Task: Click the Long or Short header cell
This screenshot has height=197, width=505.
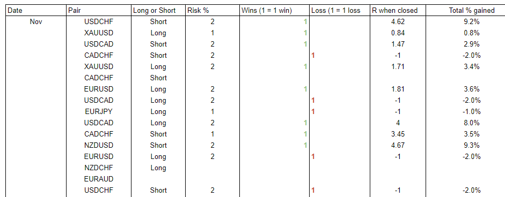Action: coord(158,10)
